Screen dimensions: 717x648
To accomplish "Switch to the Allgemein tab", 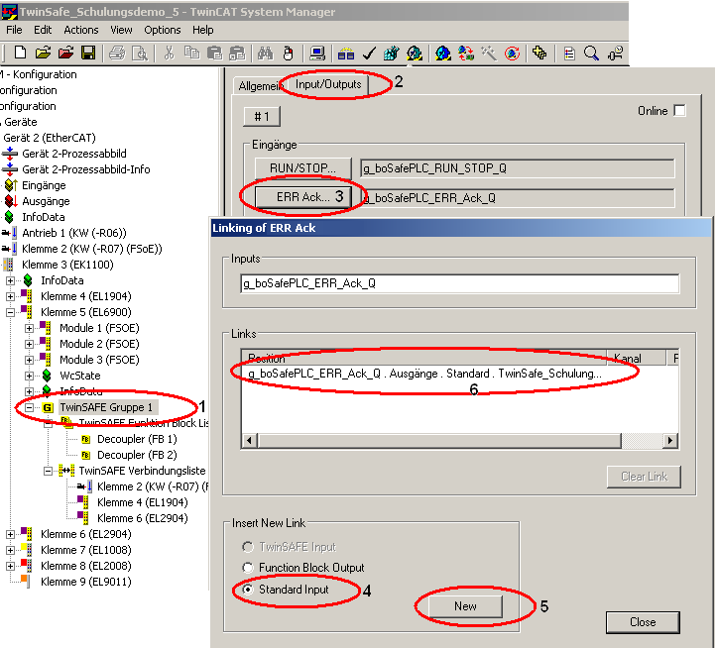I will pyautogui.click(x=260, y=86).
